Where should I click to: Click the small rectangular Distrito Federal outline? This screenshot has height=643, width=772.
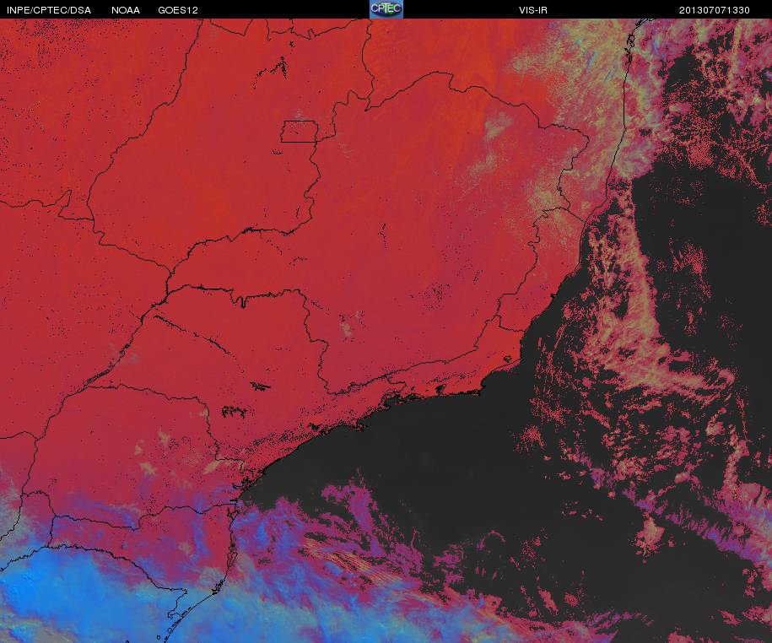tap(300, 132)
